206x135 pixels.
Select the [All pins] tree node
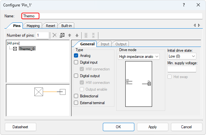pyautogui.click(x=13, y=43)
